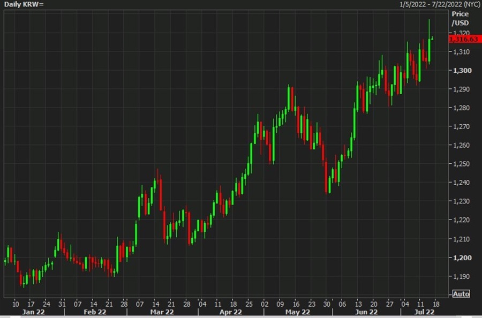Click the May 22 month label

pyautogui.click(x=297, y=312)
